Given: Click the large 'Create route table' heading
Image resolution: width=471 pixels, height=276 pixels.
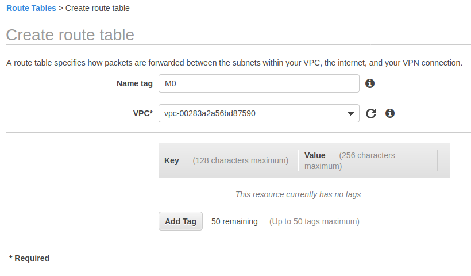Looking at the screenshot, I should pyautogui.click(x=70, y=34).
